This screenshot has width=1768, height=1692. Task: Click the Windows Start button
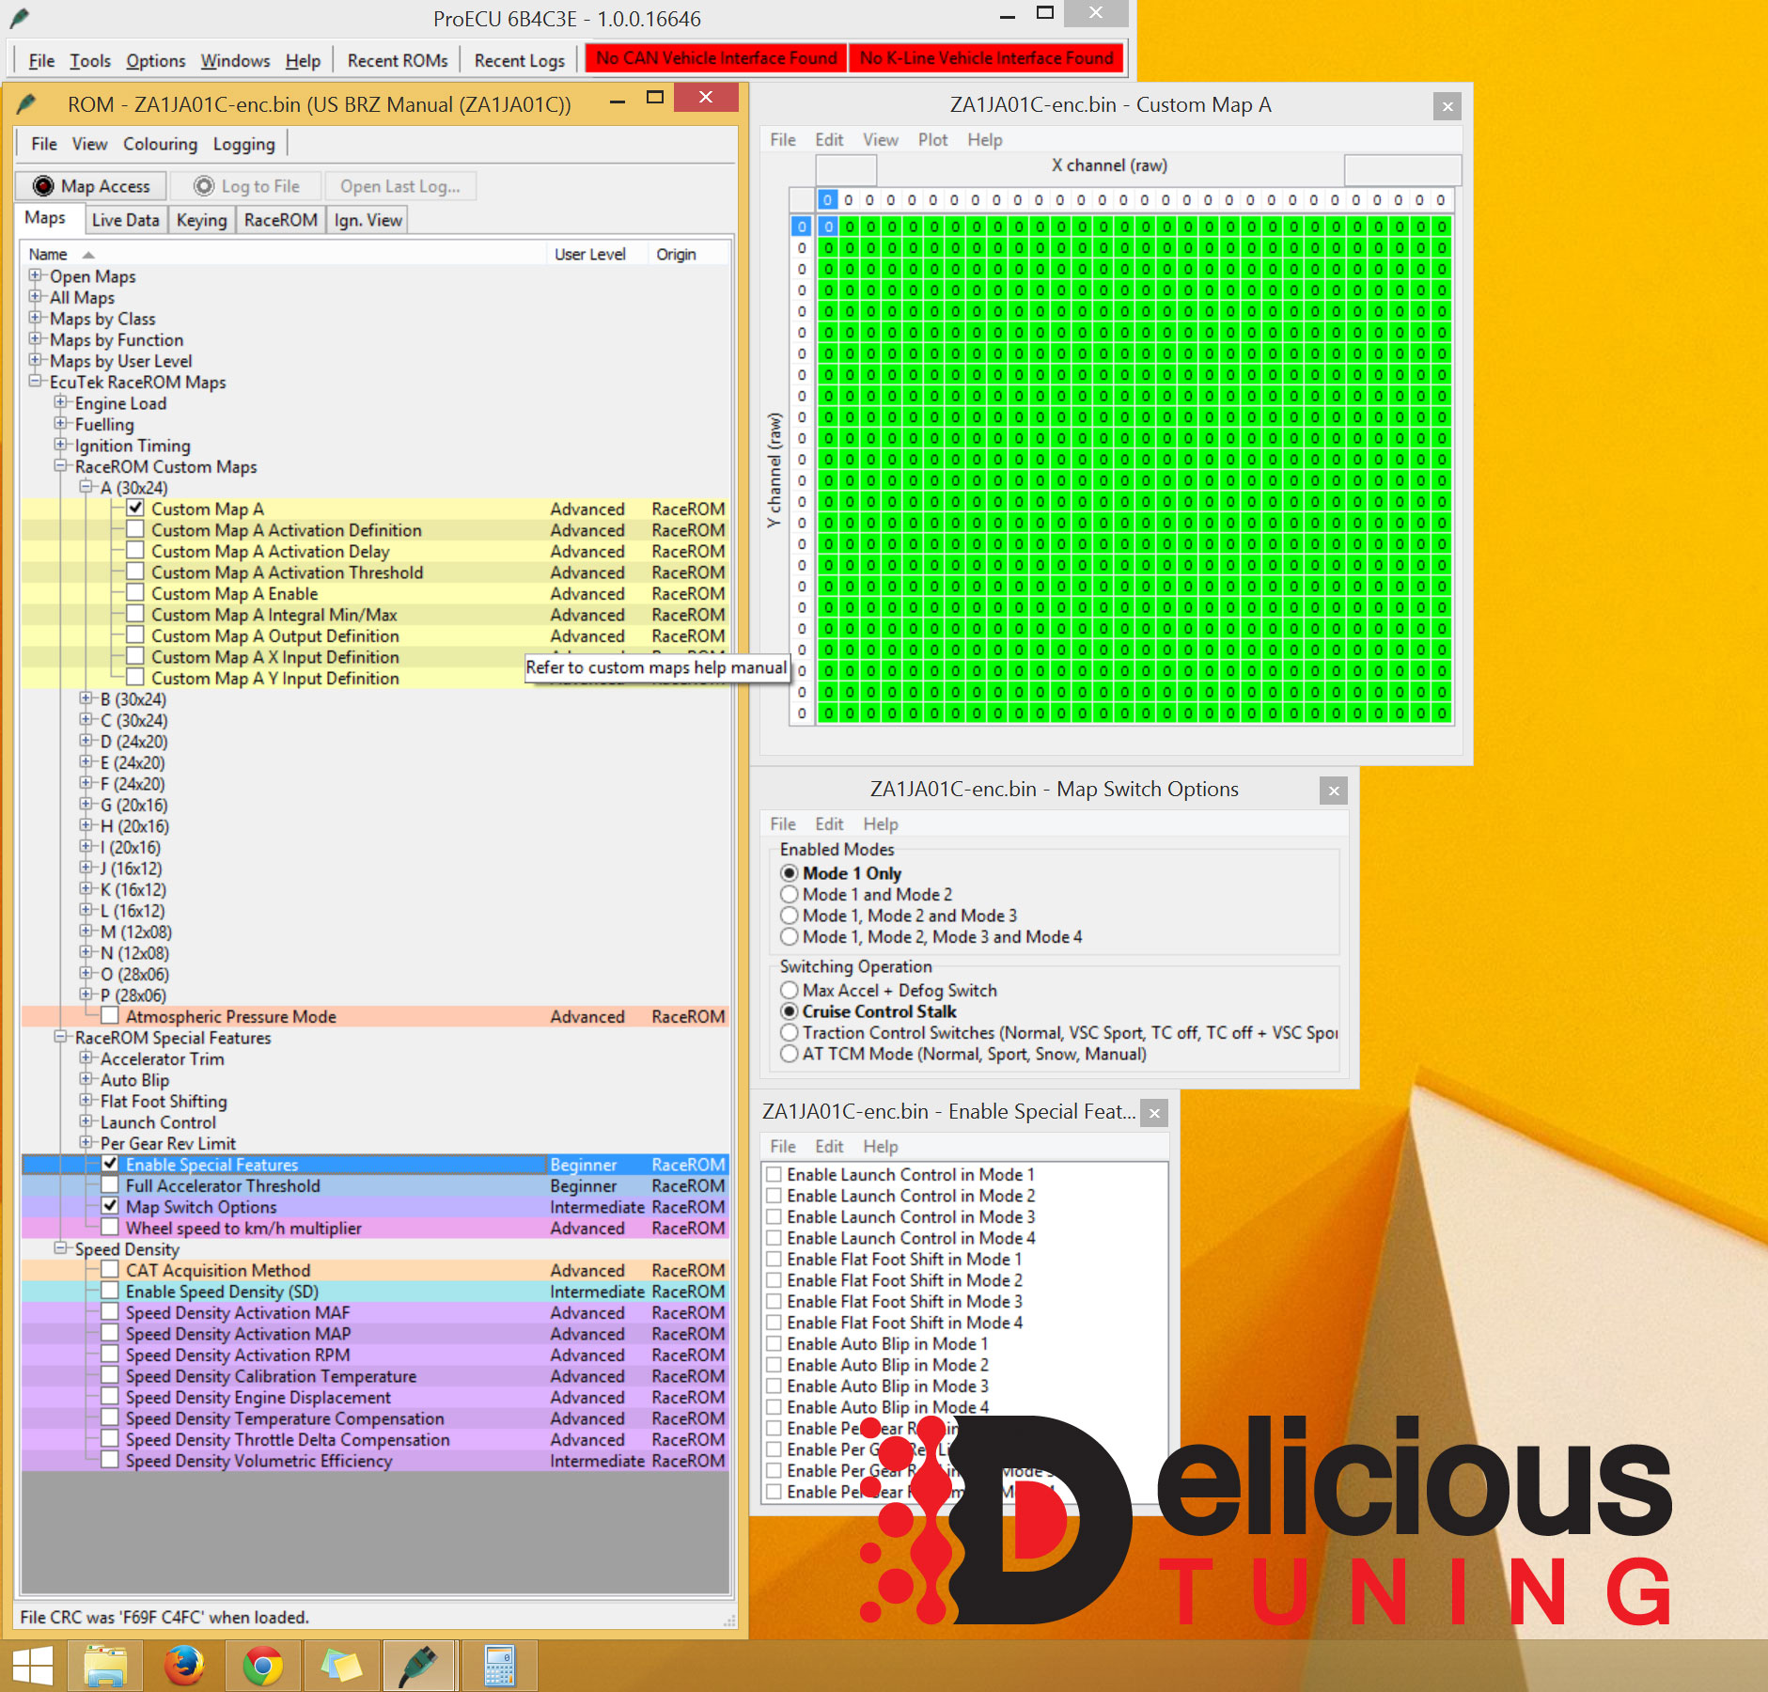(33, 1667)
